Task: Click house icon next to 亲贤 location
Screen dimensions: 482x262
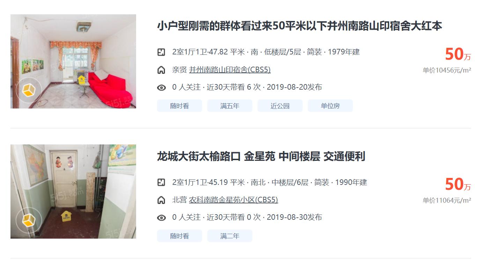Action: (161, 70)
